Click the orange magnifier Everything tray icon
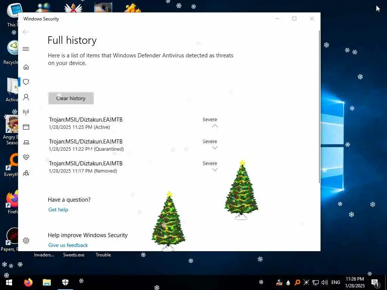 (297, 282)
